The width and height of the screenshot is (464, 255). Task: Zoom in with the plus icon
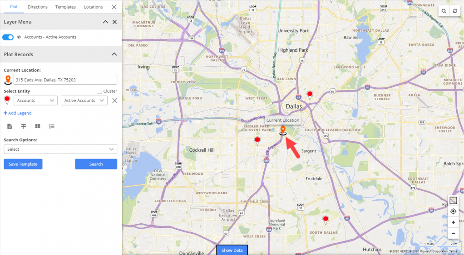453,222
